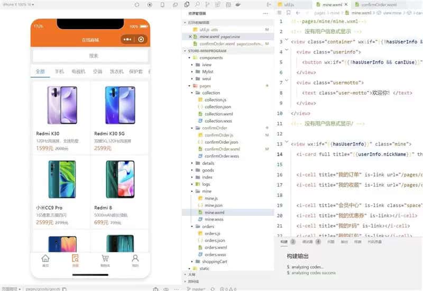The height and width of the screenshot is (291, 423).
Task: Tap the mini program capsule three-dot menu
Action: (127, 39)
